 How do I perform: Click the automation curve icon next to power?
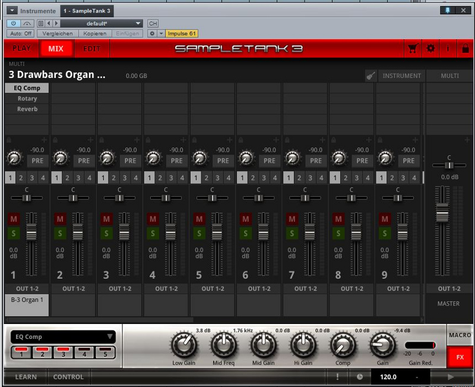tap(27, 23)
